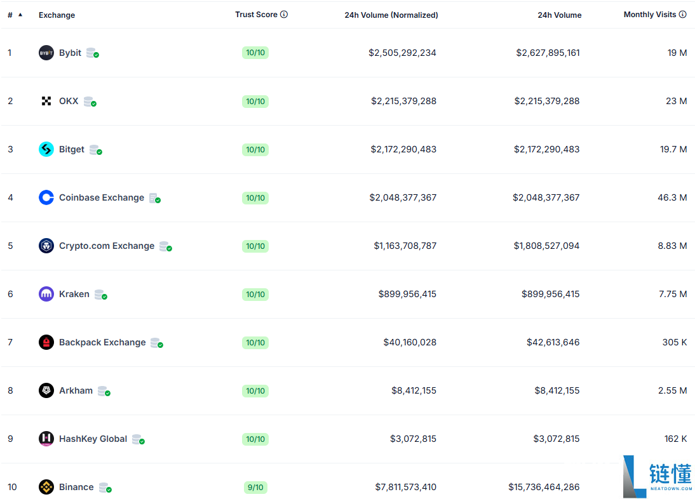Sort by the # rank column header
The image size is (695, 499).
[10, 15]
